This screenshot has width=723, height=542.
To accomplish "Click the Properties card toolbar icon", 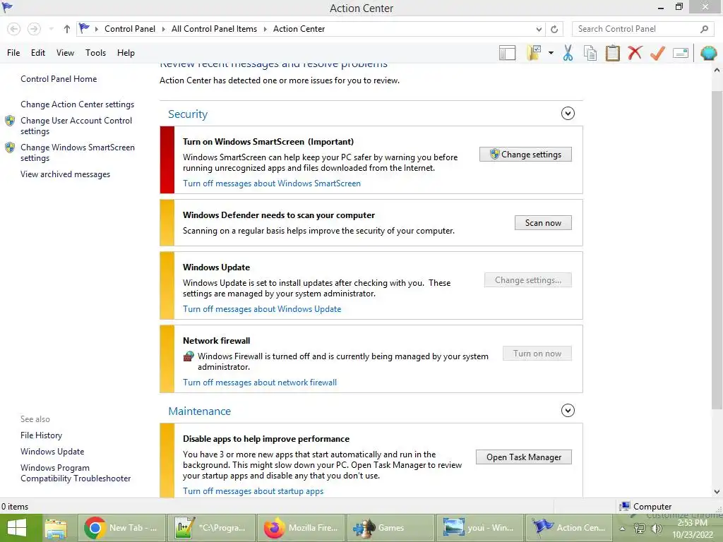I will click(681, 53).
